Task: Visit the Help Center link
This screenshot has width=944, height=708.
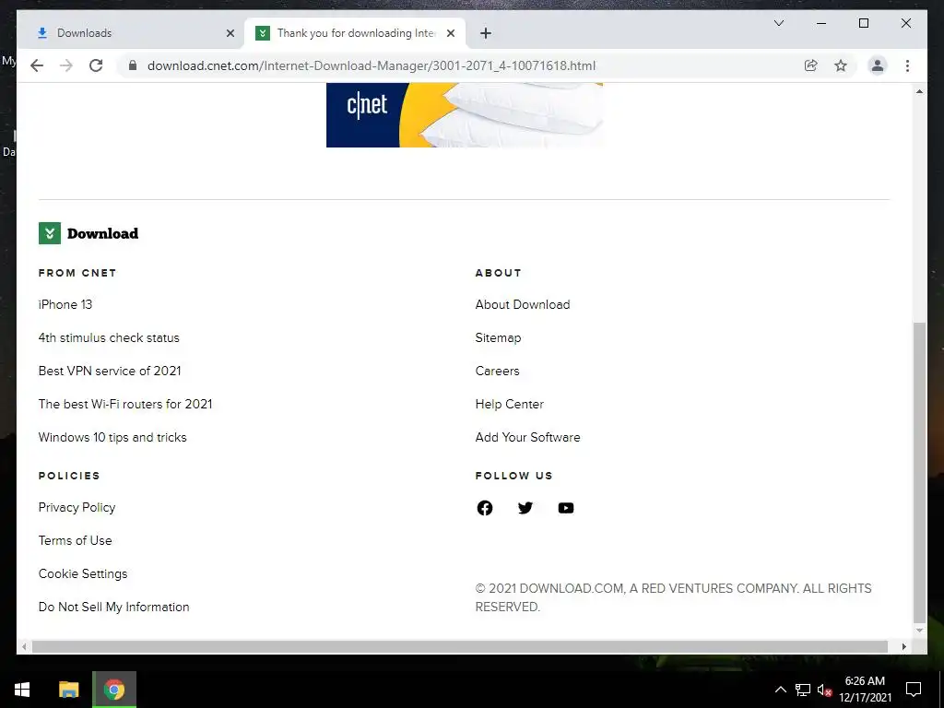Action: coord(509,404)
